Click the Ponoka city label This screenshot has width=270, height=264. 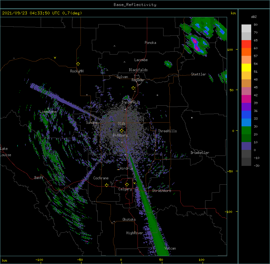click(150, 43)
